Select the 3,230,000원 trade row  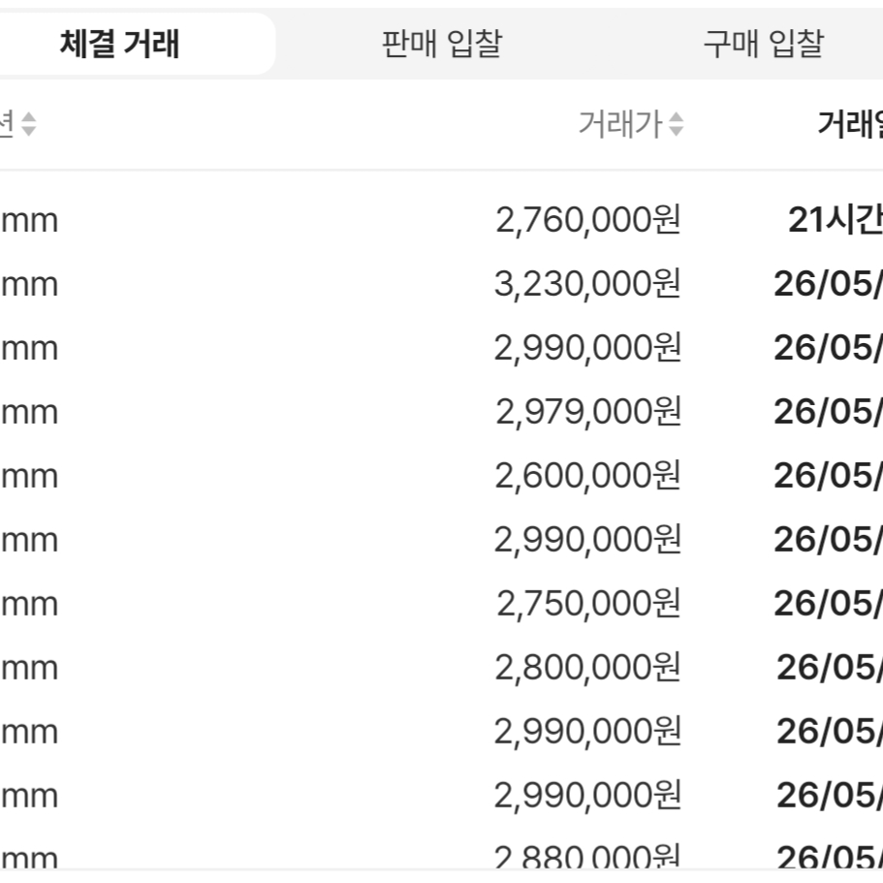coord(442,284)
